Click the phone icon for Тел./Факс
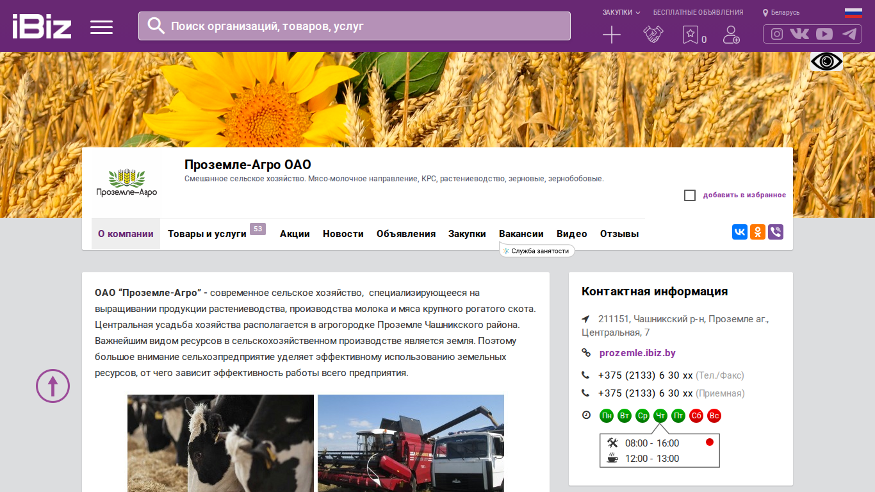 [x=585, y=375]
